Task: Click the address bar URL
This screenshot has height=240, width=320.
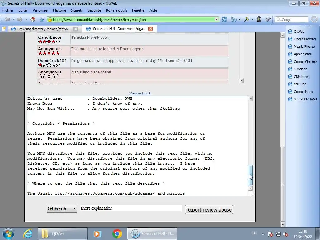Action: tap(133, 20)
